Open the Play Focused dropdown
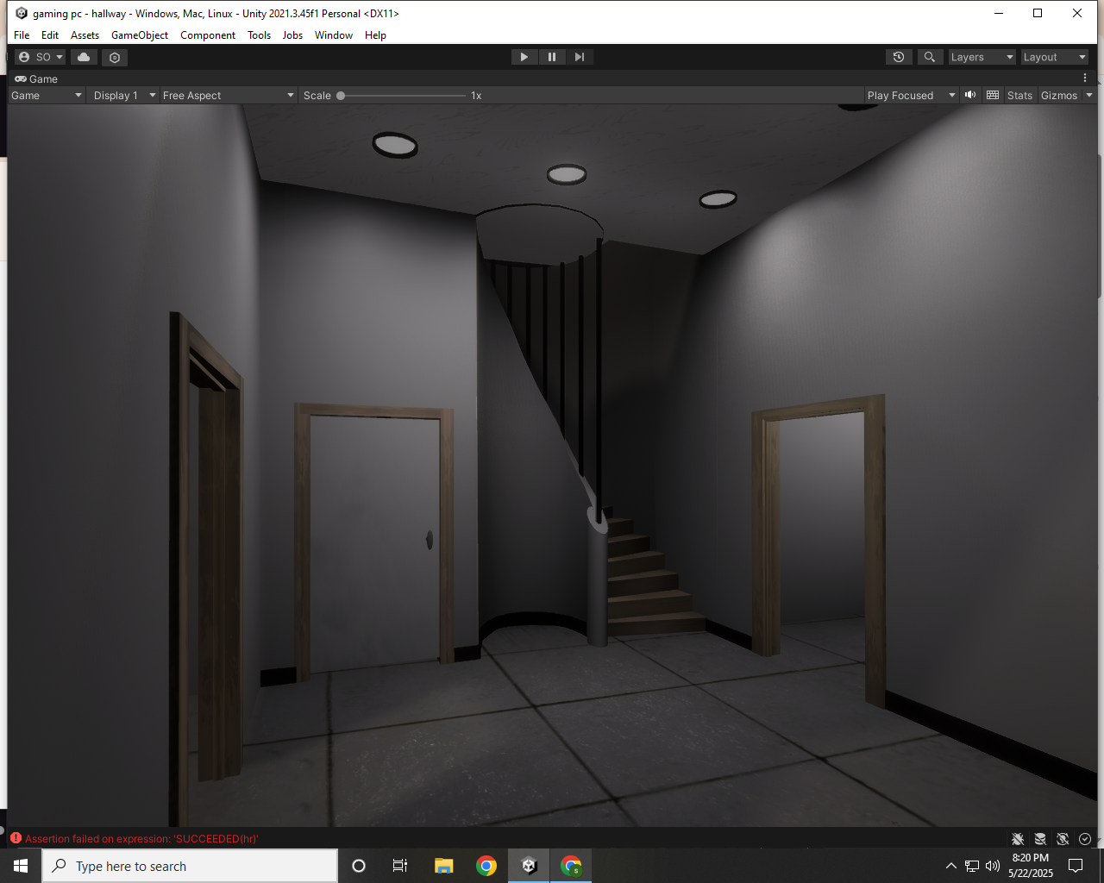The image size is (1104, 883). pyautogui.click(x=911, y=96)
